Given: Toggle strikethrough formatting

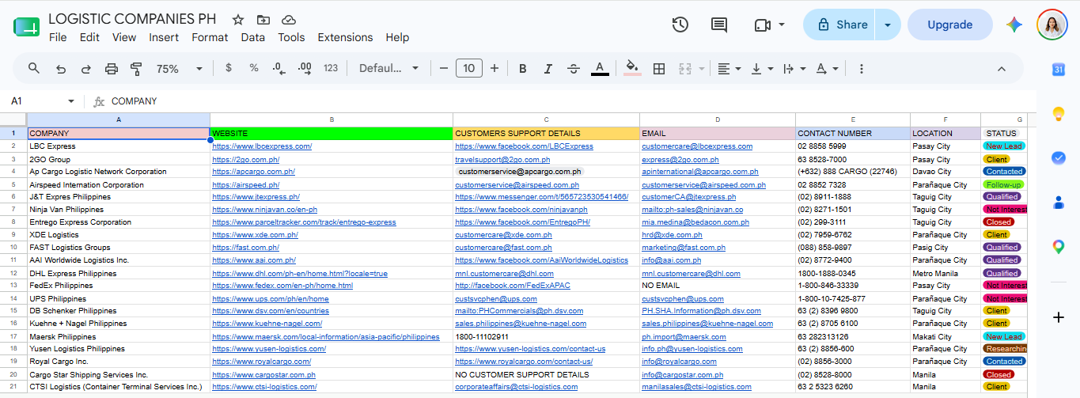Looking at the screenshot, I should pyautogui.click(x=574, y=69).
